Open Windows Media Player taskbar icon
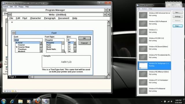 [29, 101]
